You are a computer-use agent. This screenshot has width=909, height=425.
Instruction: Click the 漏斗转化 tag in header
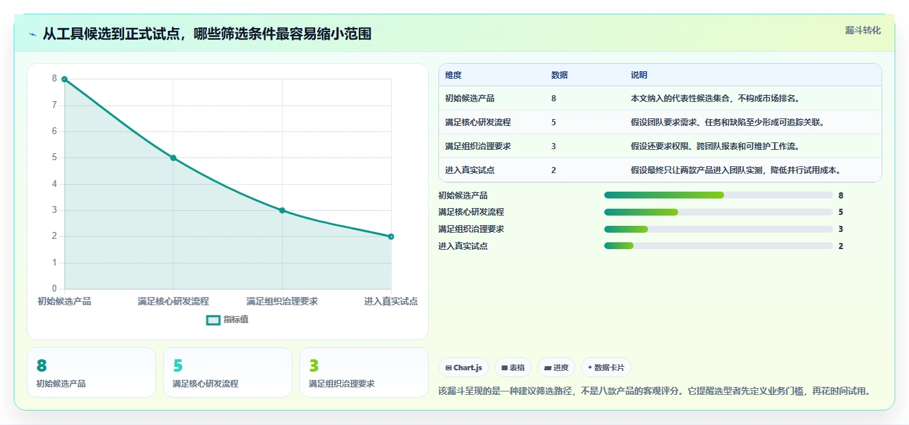(x=862, y=30)
